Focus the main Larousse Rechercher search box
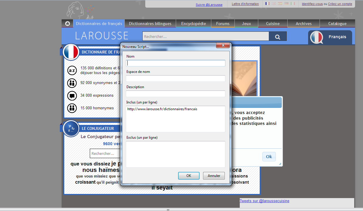363x211 pixels. click(206, 36)
